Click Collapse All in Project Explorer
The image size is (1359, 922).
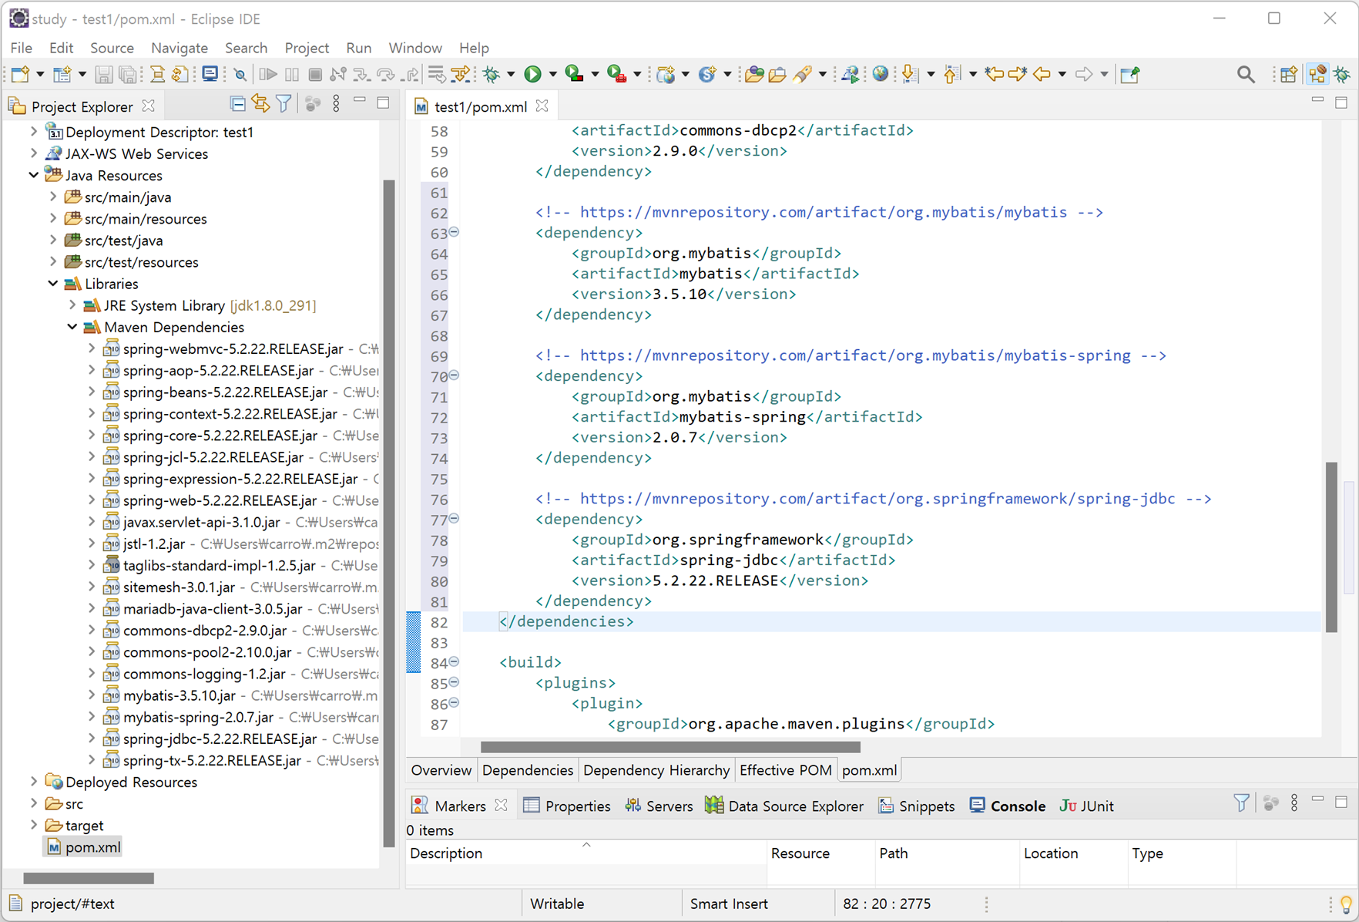point(238,103)
